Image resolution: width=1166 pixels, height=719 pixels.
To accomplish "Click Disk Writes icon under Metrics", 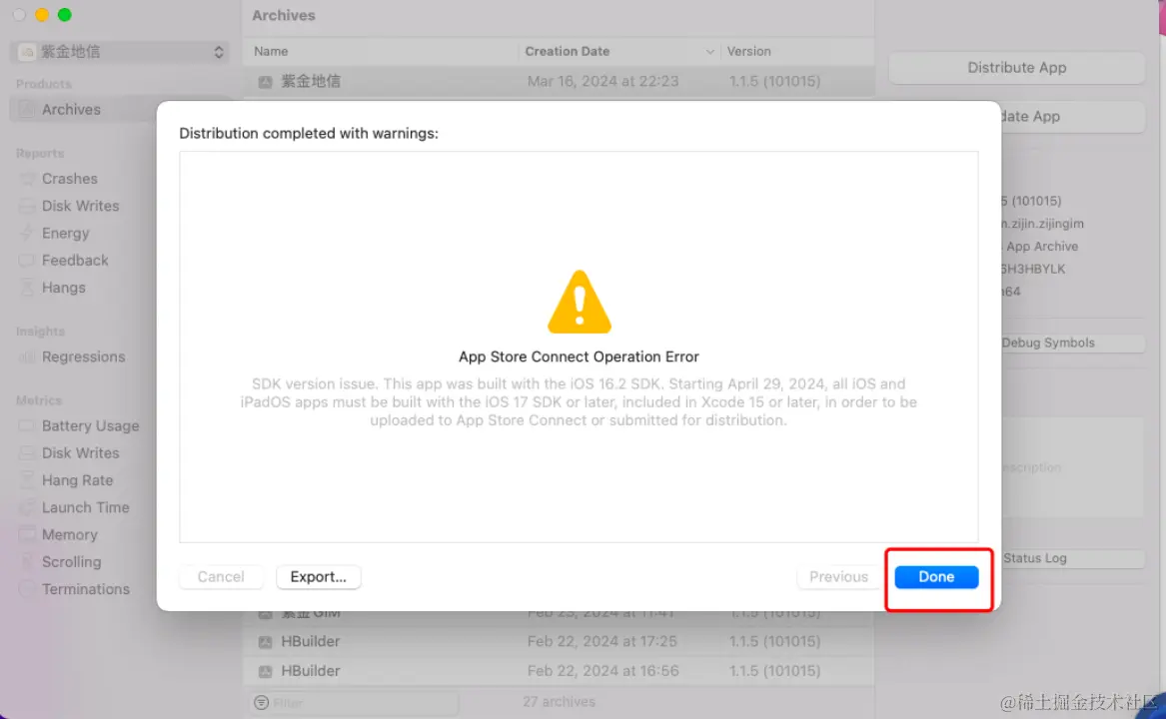I will coord(27,452).
